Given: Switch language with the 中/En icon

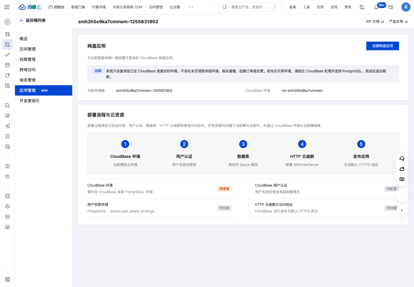Looking at the screenshot, I should (x=362, y=7).
